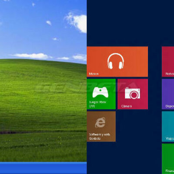The image size is (174, 174).
Task: Open the teal Viajes tile
Action: point(168,126)
